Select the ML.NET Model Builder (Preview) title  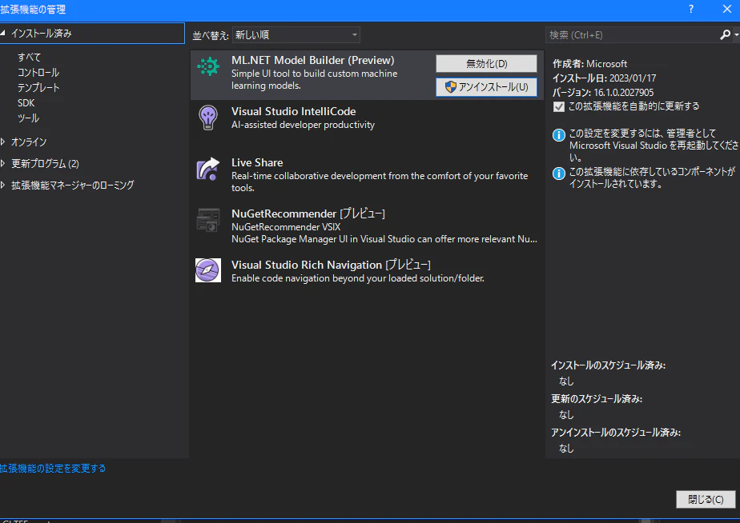[313, 60]
